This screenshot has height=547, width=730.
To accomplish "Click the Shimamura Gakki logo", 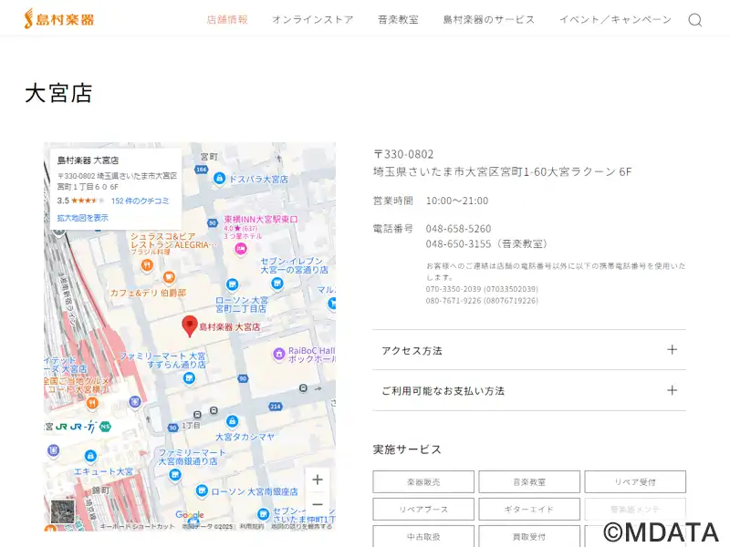I will point(59,19).
